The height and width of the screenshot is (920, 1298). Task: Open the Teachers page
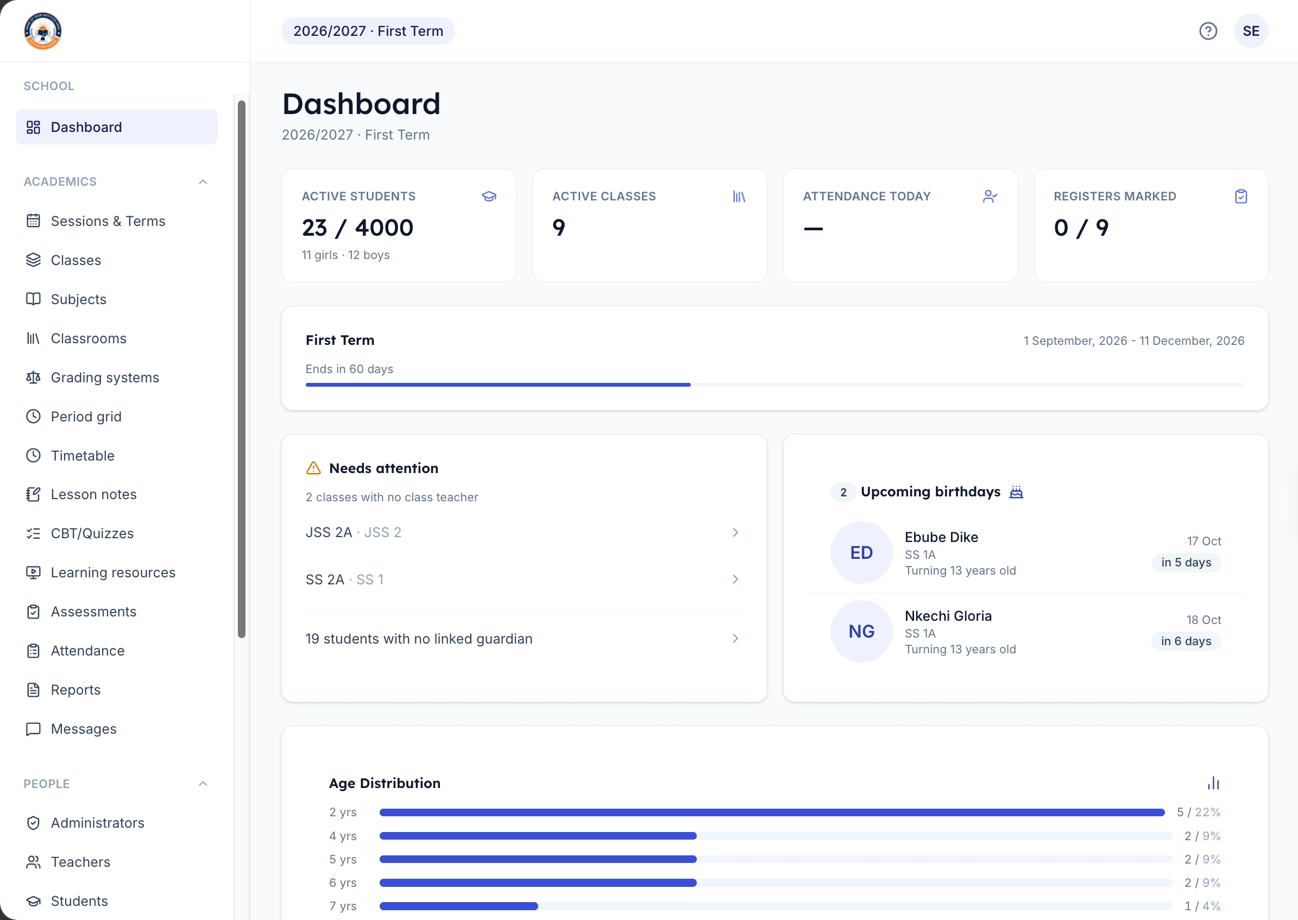(117, 862)
